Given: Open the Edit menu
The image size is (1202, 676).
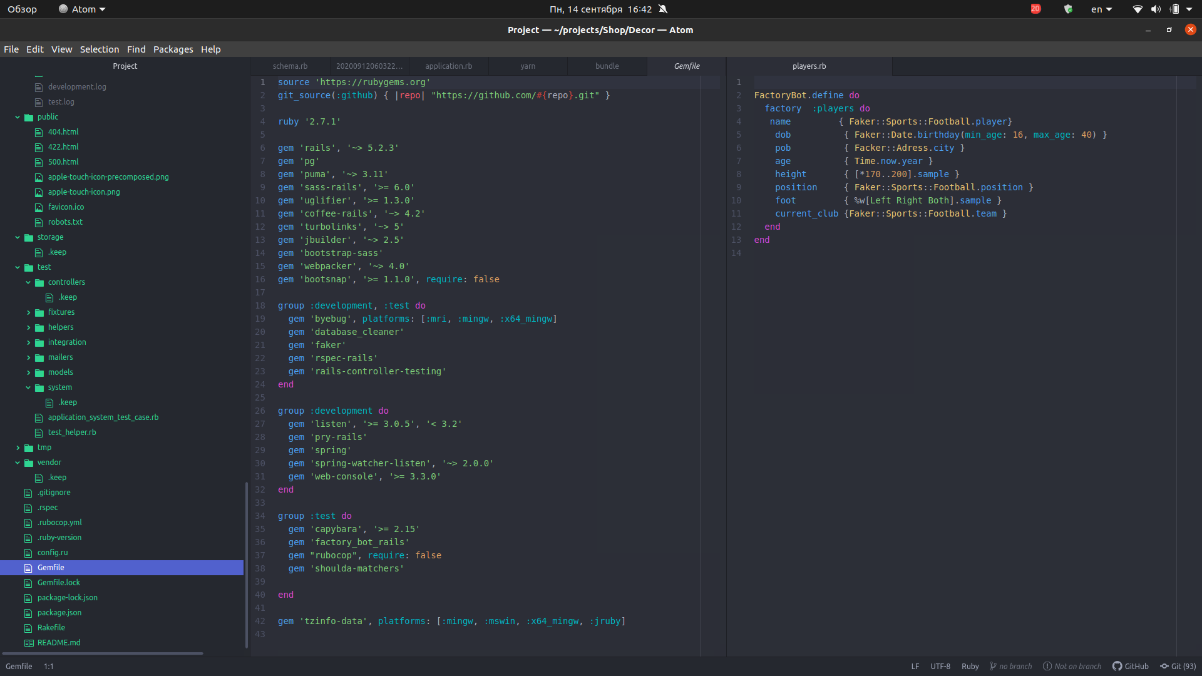Looking at the screenshot, I should click(35, 49).
